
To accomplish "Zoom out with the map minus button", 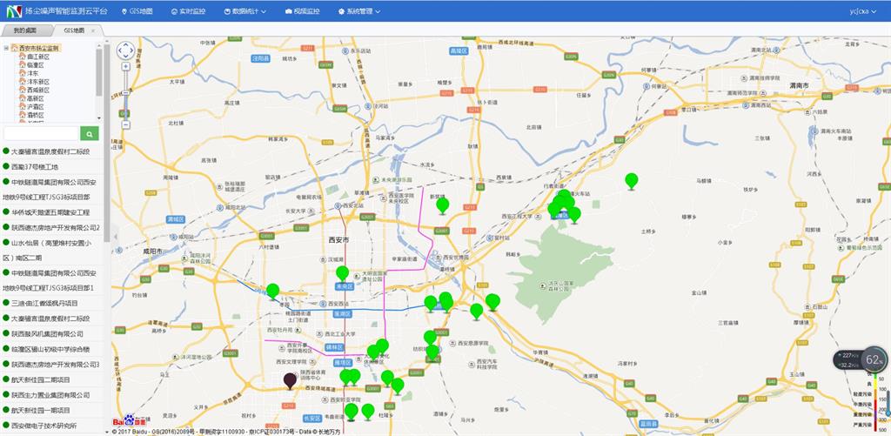I will click(125, 124).
